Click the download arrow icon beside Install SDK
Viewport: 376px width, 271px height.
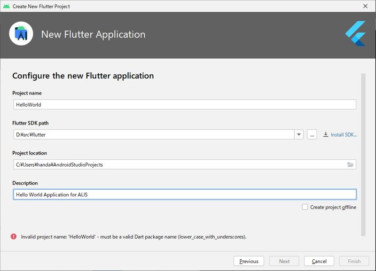pyautogui.click(x=326, y=135)
